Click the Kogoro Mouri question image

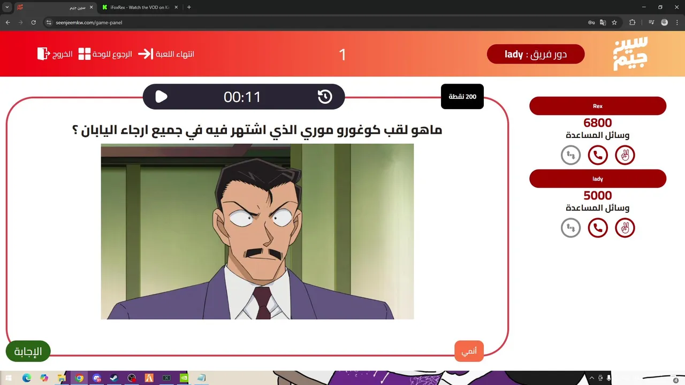(257, 232)
